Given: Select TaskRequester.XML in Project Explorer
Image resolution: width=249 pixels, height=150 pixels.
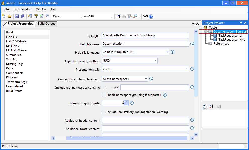Looking at the screenshot, I should (x=232, y=40).
